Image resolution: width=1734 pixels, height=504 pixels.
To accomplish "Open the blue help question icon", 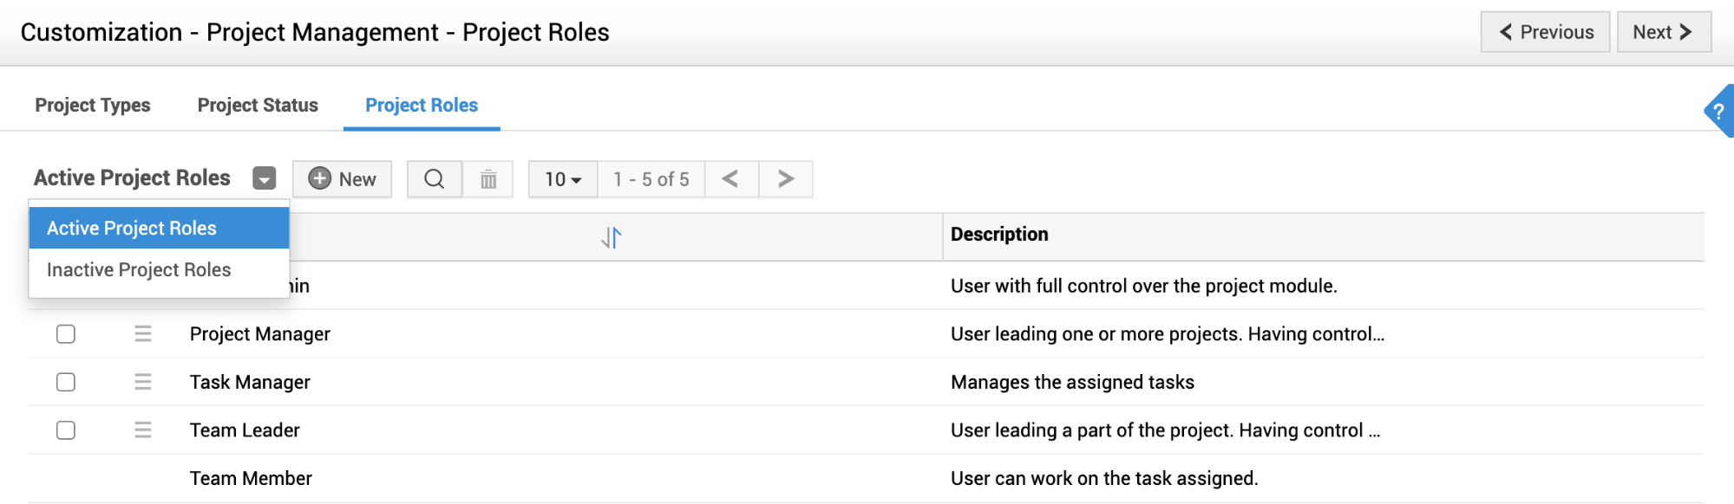I will point(1719,112).
